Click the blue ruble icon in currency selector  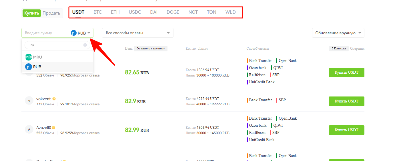click(74, 33)
